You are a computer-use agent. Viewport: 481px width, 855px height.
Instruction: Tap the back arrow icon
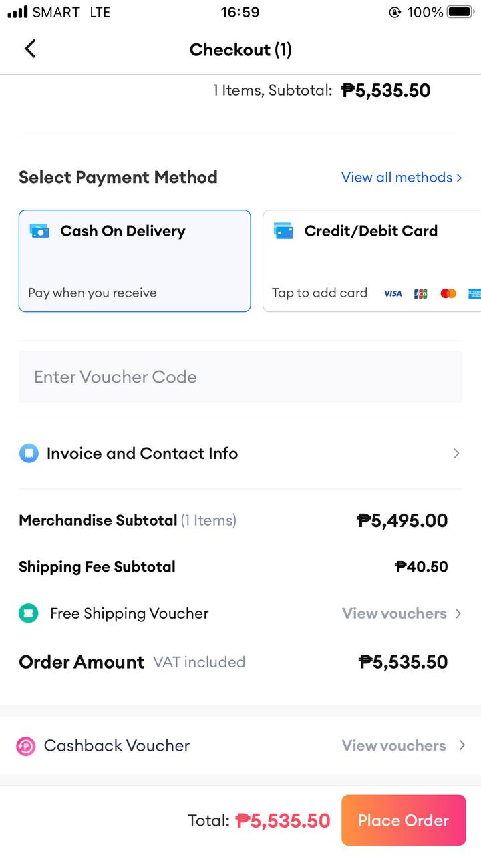30,49
